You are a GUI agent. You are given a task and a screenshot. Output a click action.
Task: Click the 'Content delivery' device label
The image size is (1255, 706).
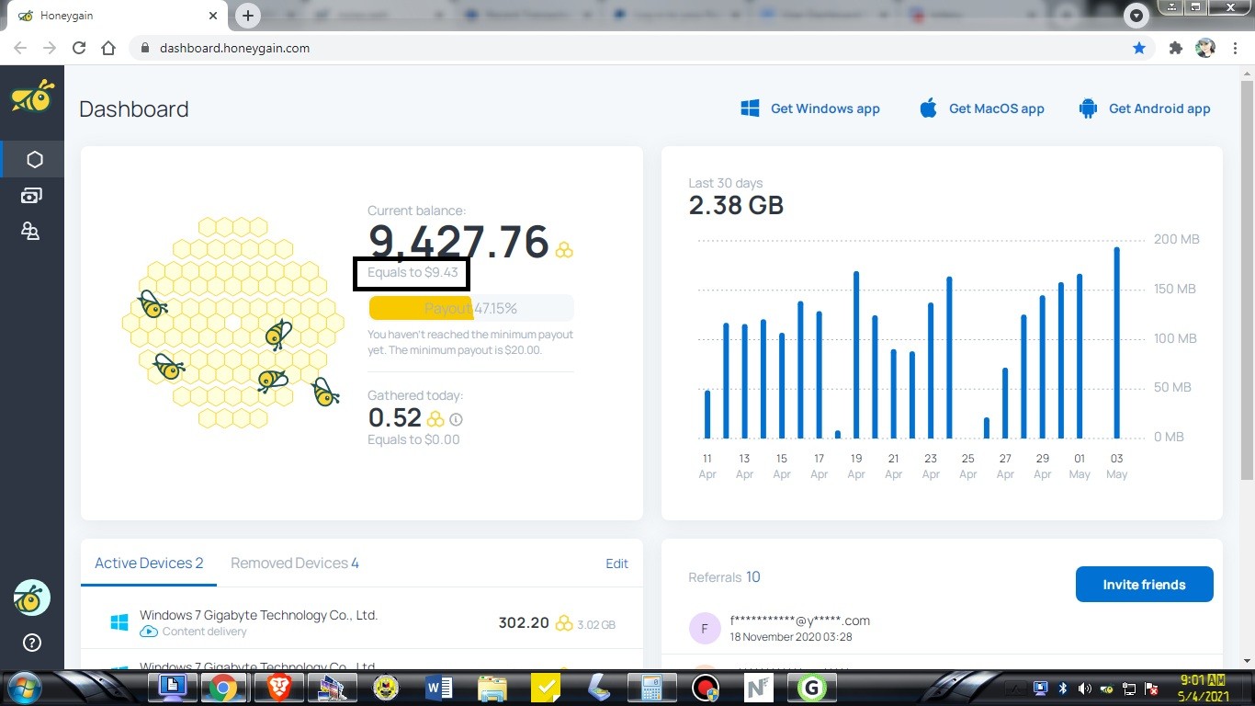(204, 632)
